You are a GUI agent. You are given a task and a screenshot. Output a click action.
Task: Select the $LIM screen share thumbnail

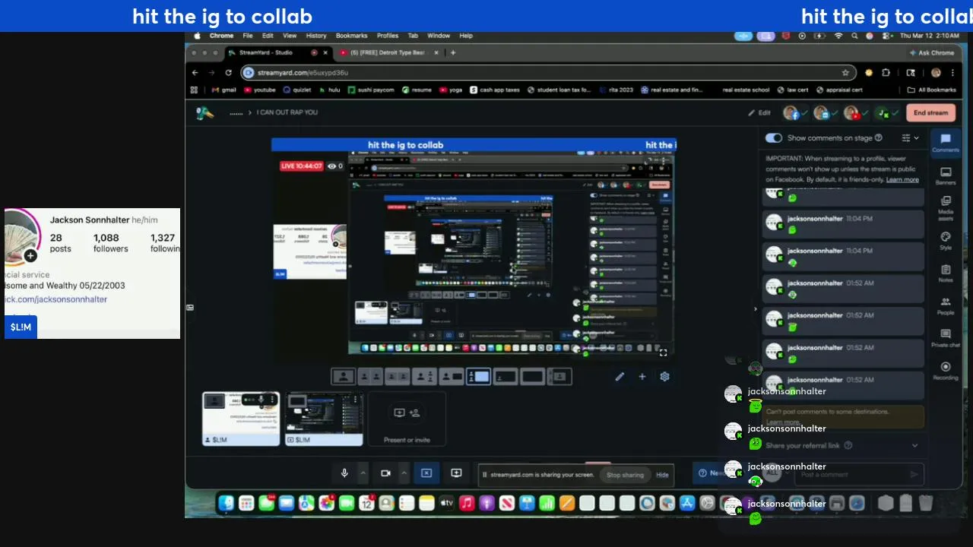pyautogui.click(x=324, y=419)
